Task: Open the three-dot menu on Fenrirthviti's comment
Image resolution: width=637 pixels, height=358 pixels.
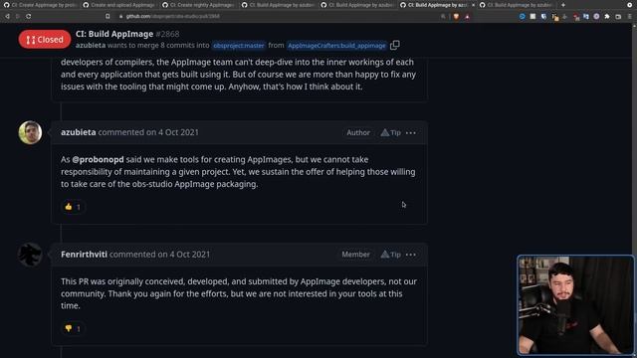Action: [x=411, y=255]
